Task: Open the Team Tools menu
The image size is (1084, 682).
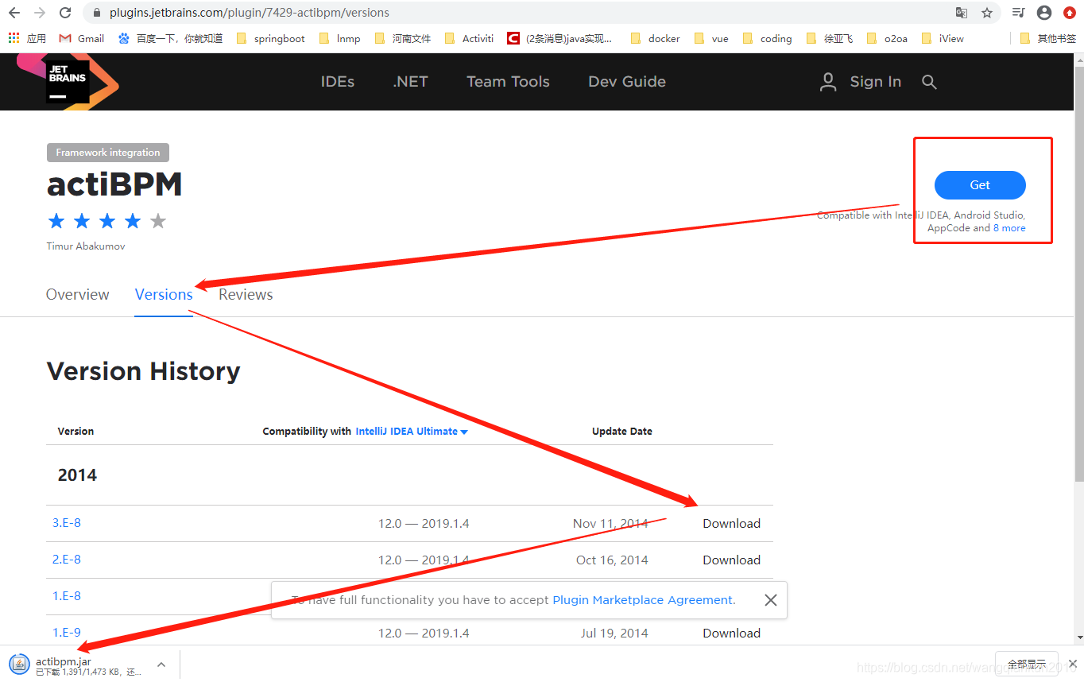Action: [508, 82]
